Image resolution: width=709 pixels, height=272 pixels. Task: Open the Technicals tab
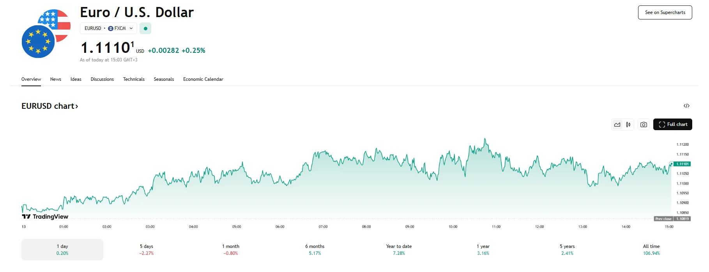click(134, 79)
